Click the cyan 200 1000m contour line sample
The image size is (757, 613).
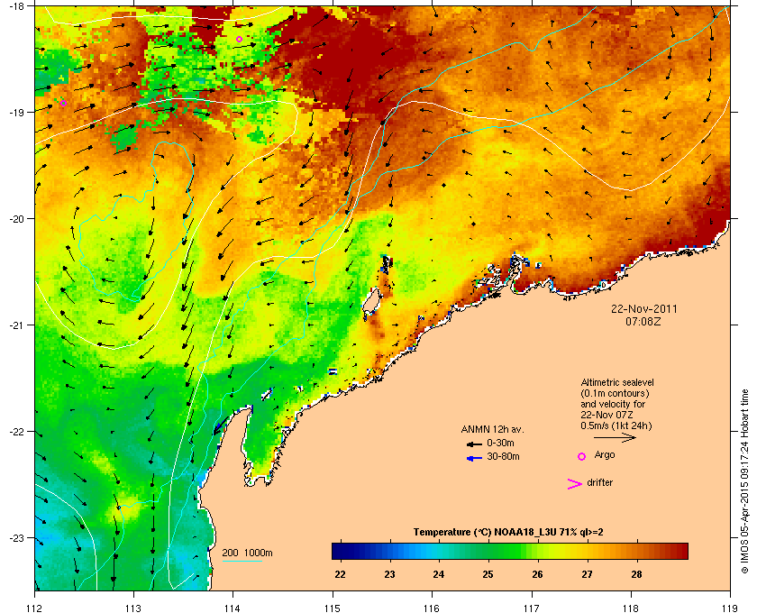242,562
